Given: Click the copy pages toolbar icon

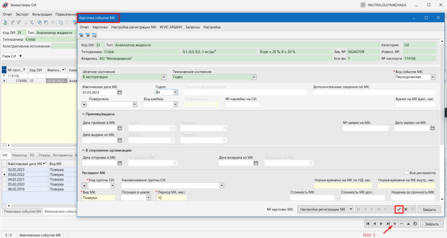Looking at the screenshot, I should [x=60, y=23].
